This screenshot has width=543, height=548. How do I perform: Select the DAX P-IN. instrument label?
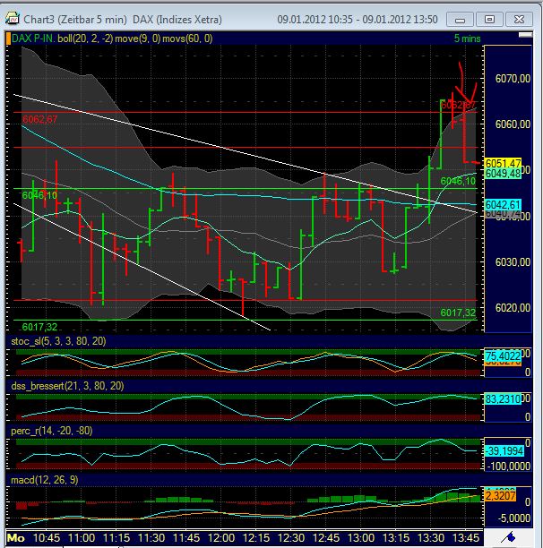32,38
